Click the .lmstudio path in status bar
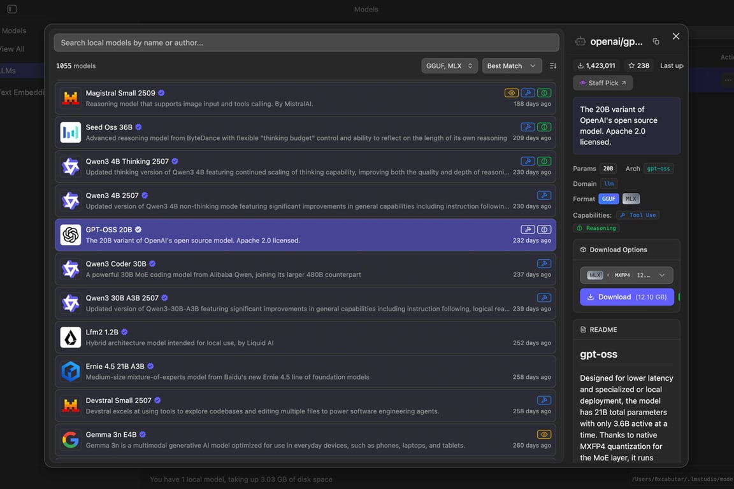The image size is (734, 489). (682, 479)
